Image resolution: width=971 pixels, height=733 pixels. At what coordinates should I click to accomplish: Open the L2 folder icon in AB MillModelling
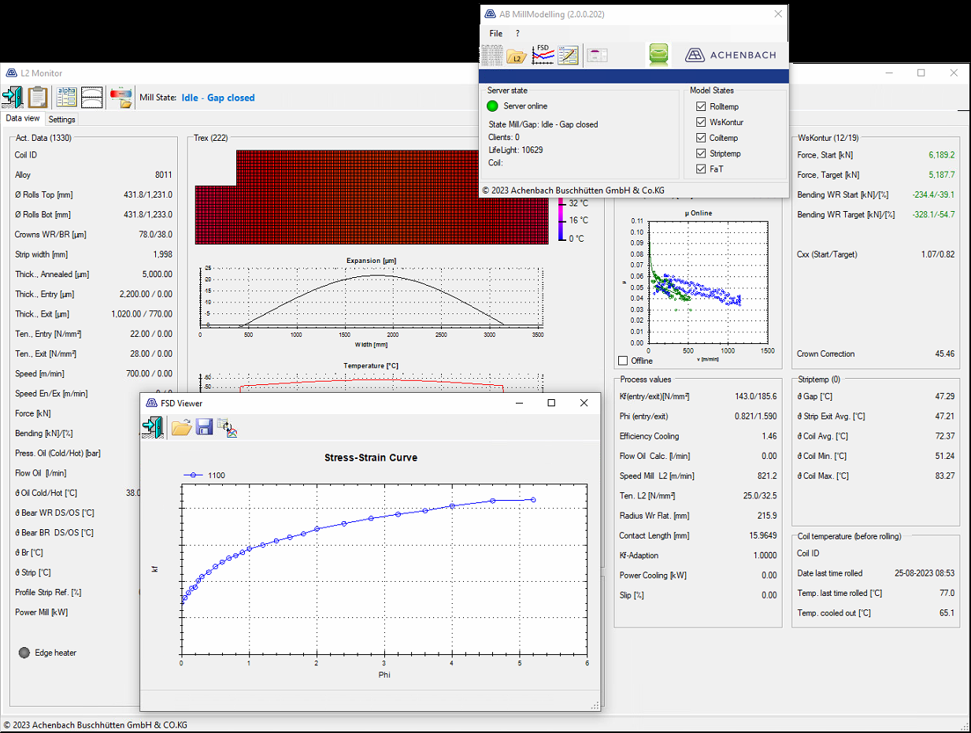click(x=517, y=55)
